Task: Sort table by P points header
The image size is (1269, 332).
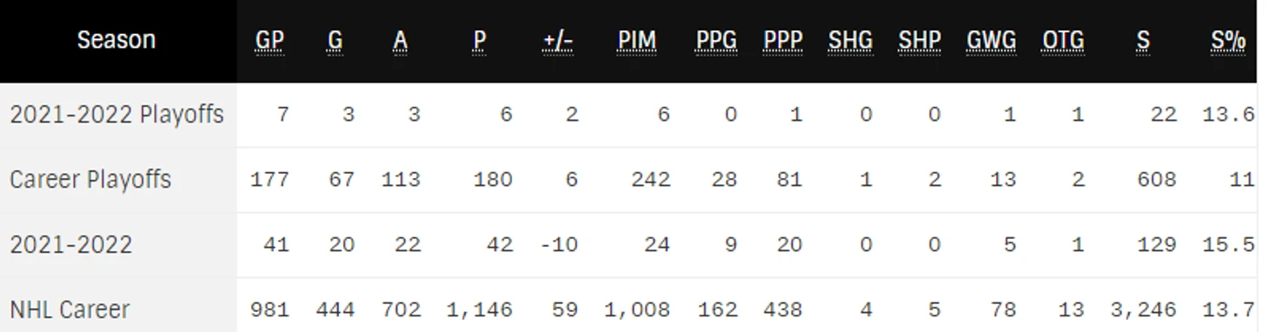Action: coord(479,40)
